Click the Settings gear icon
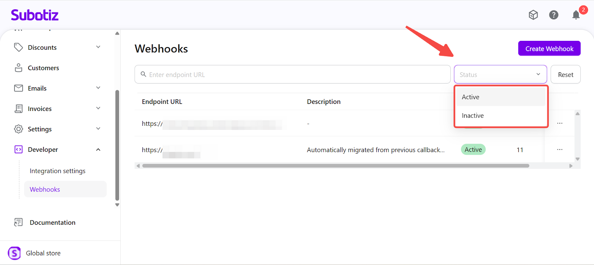Screen dimensions: 594x265 tap(19, 129)
